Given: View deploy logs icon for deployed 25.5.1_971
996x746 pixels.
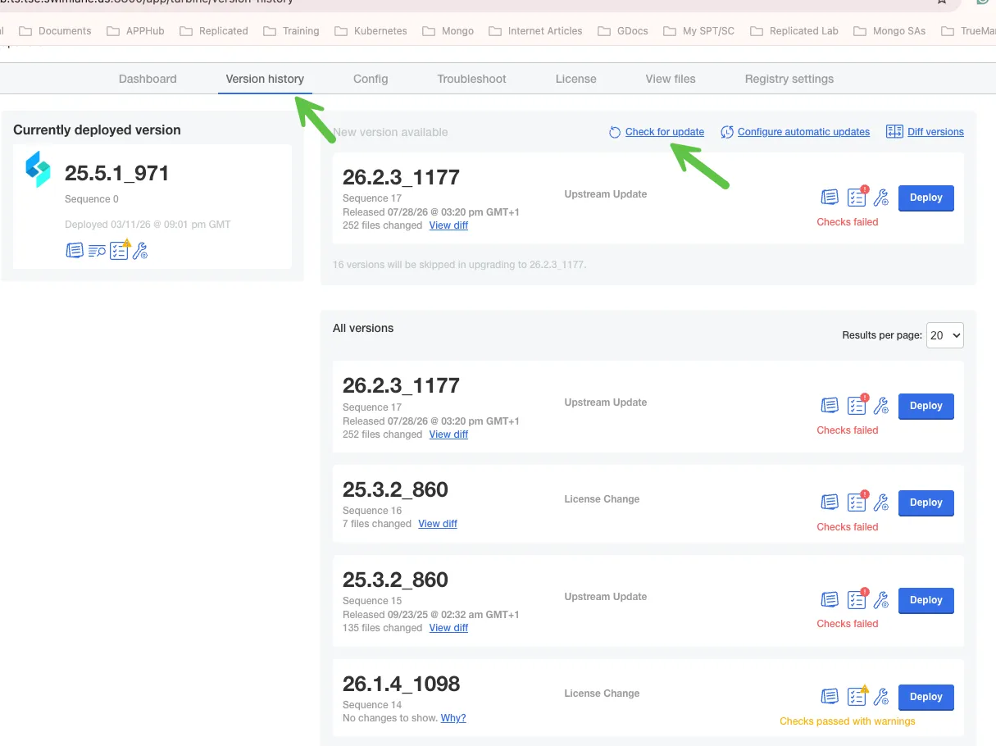Looking at the screenshot, I should click(97, 251).
